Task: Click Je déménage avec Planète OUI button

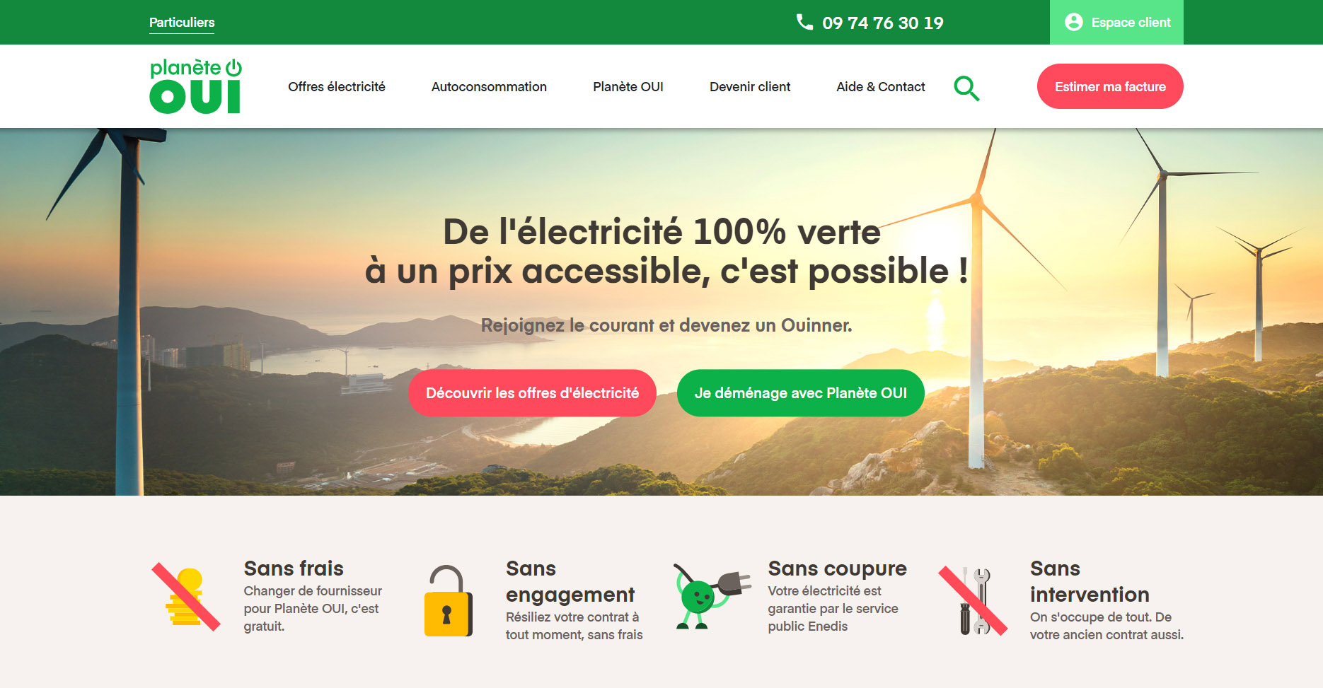Action: pos(801,393)
